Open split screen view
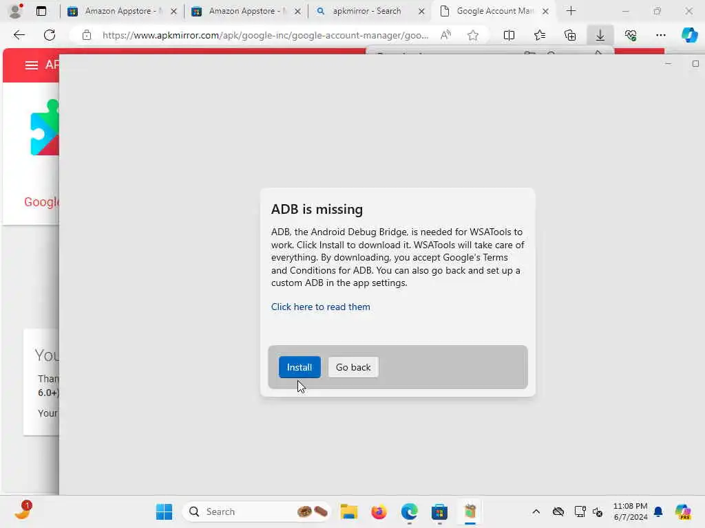Image resolution: width=705 pixels, height=528 pixels. coord(509,35)
